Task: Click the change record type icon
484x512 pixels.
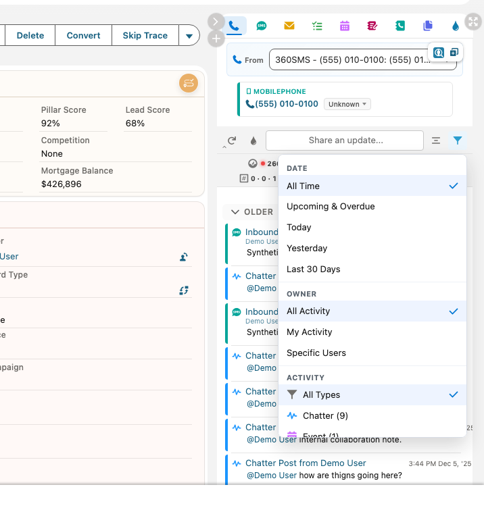Action: pyautogui.click(x=184, y=290)
